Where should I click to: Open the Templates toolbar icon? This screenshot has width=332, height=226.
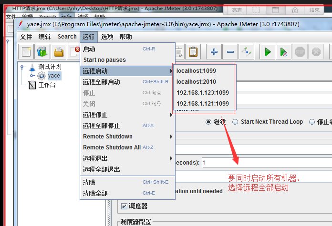pos(42,52)
